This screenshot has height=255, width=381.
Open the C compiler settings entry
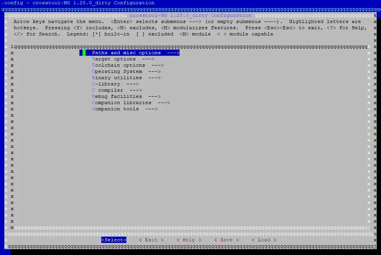108,90
